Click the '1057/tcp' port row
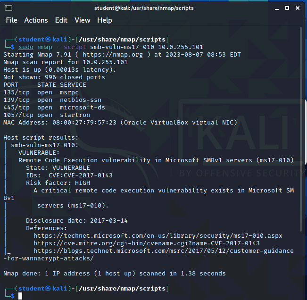The image size is (307, 300). click(x=47, y=115)
